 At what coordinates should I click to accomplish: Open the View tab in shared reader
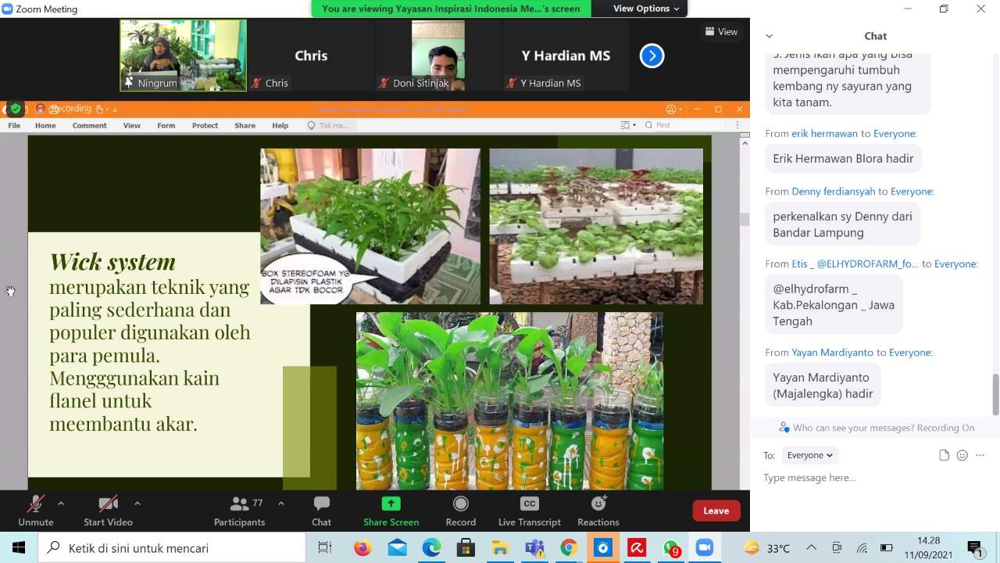point(132,125)
